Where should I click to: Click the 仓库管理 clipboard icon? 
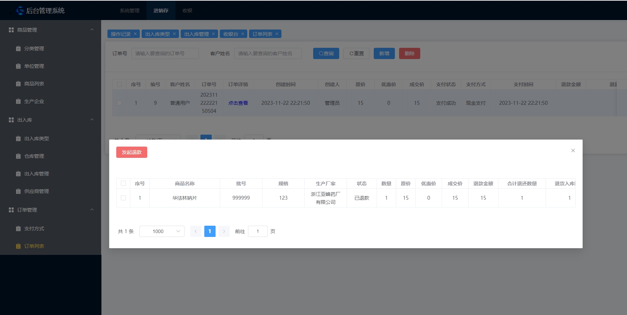click(18, 156)
